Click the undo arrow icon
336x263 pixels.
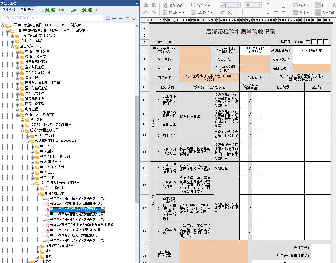click(146, 12)
